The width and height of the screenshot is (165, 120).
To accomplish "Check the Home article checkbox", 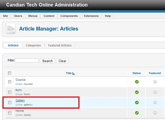I will click(10, 113).
